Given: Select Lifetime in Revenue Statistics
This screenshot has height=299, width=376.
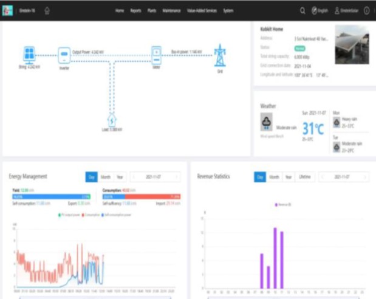Looking at the screenshot, I should pyautogui.click(x=305, y=177).
